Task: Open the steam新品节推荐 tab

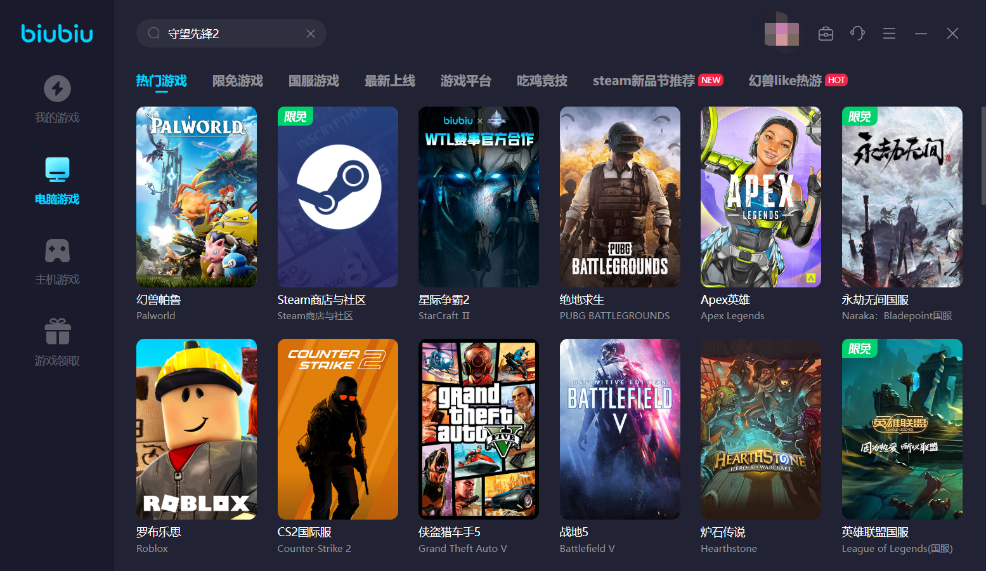Action: pyautogui.click(x=644, y=81)
